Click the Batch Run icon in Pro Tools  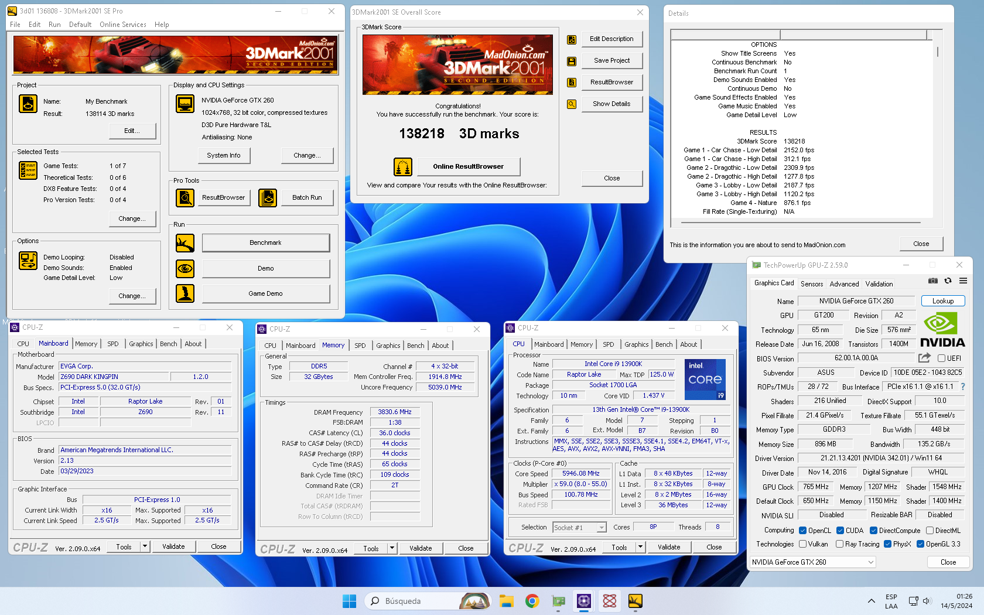268,198
